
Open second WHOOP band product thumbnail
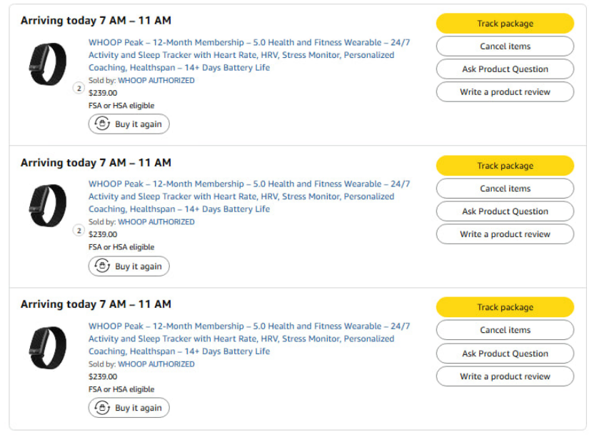pyautogui.click(x=48, y=206)
